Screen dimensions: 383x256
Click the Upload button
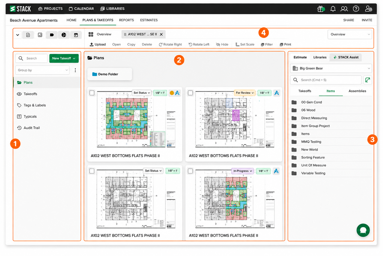pyautogui.click(x=98, y=44)
